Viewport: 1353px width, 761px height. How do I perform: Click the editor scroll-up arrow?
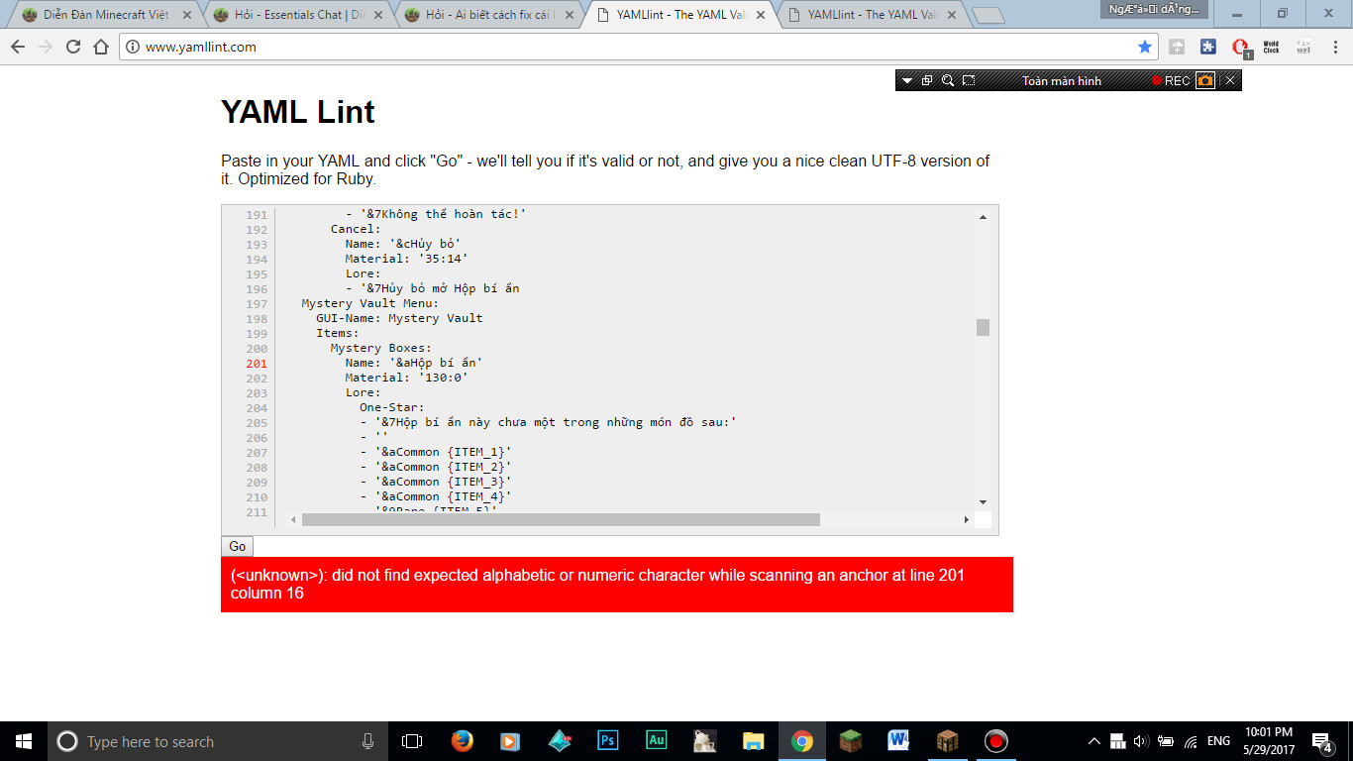(x=983, y=216)
